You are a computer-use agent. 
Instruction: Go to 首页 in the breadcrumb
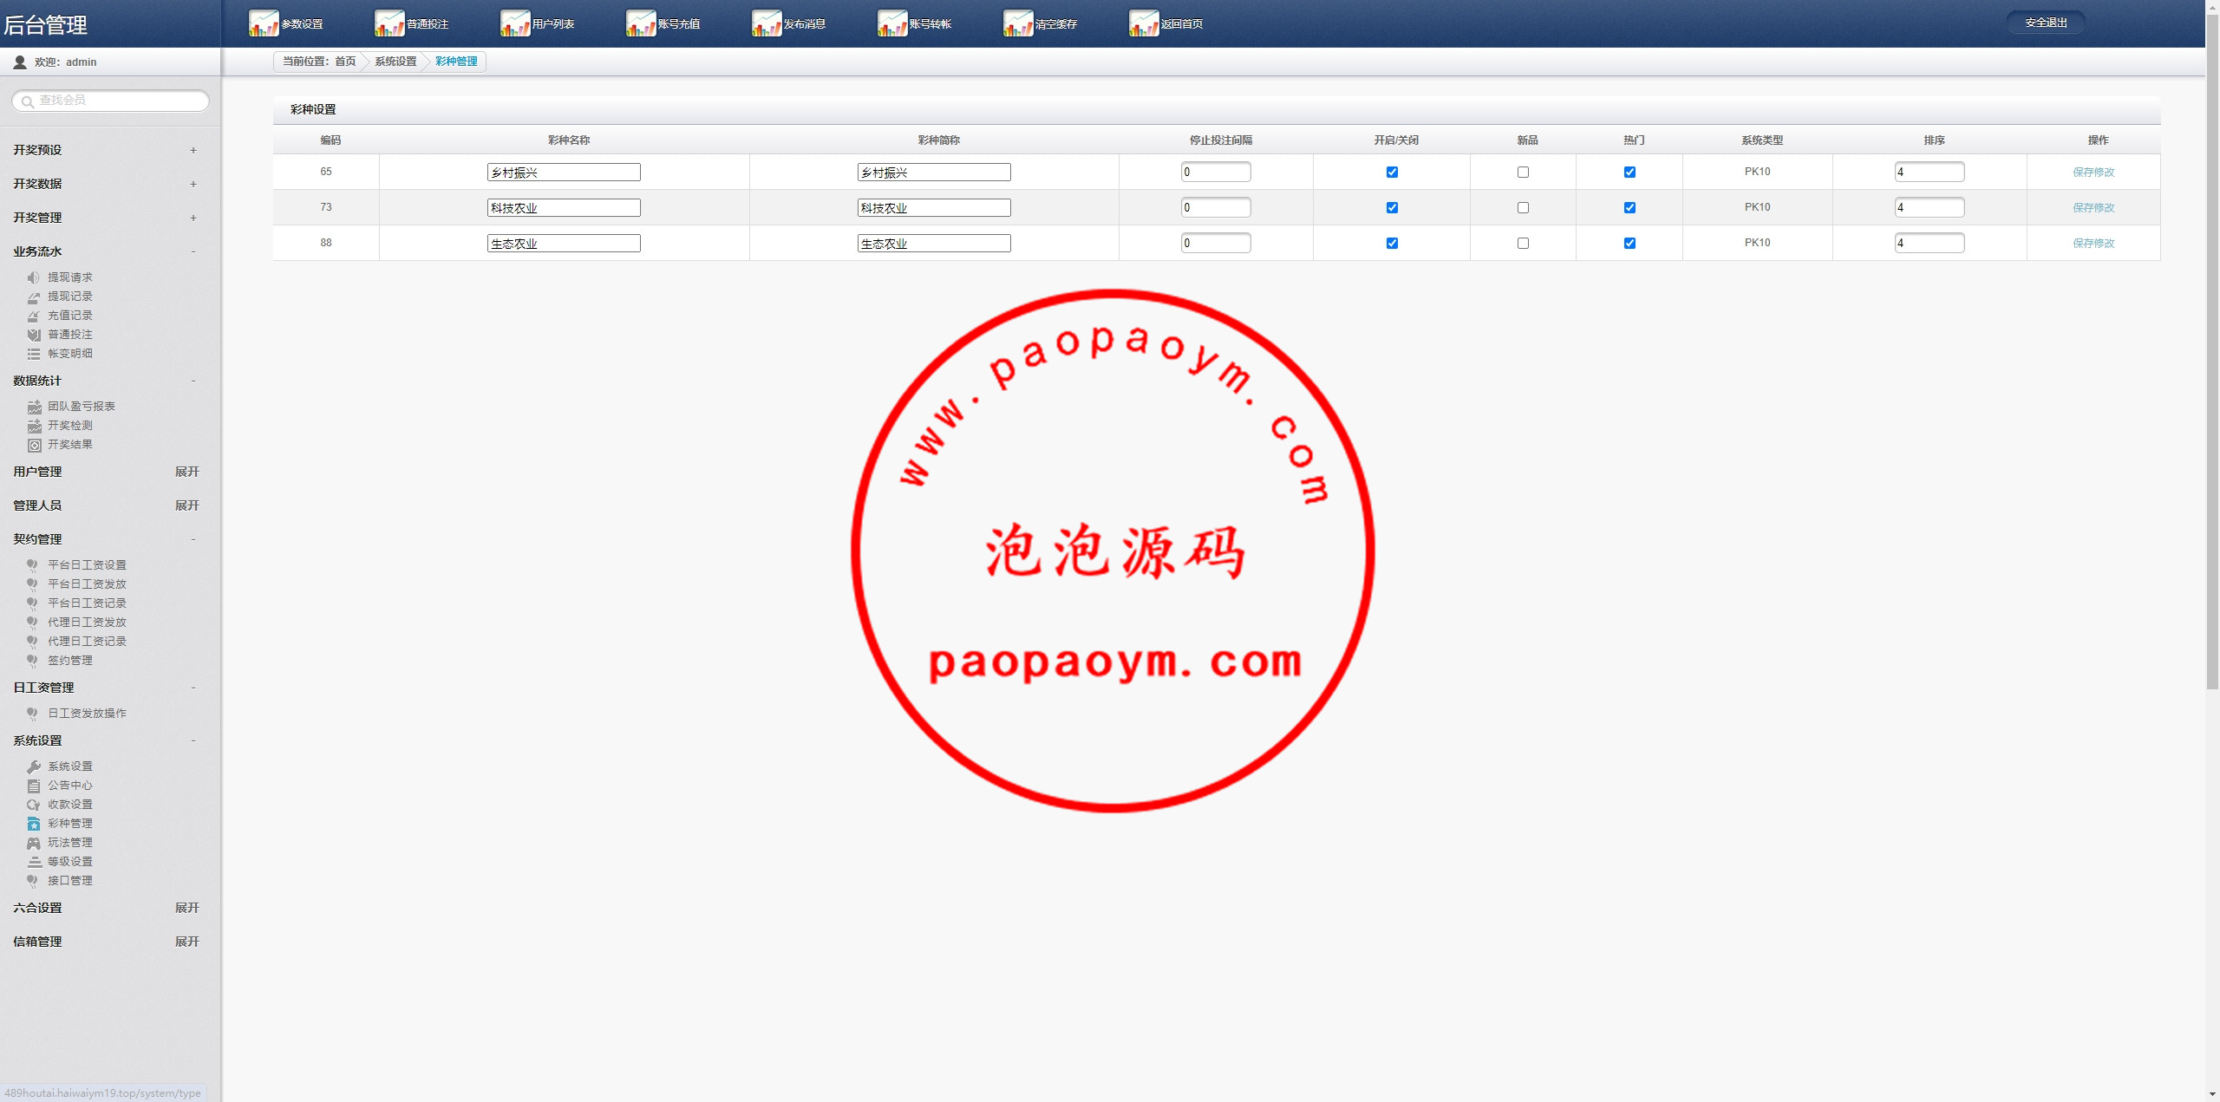[x=345, y=62]
